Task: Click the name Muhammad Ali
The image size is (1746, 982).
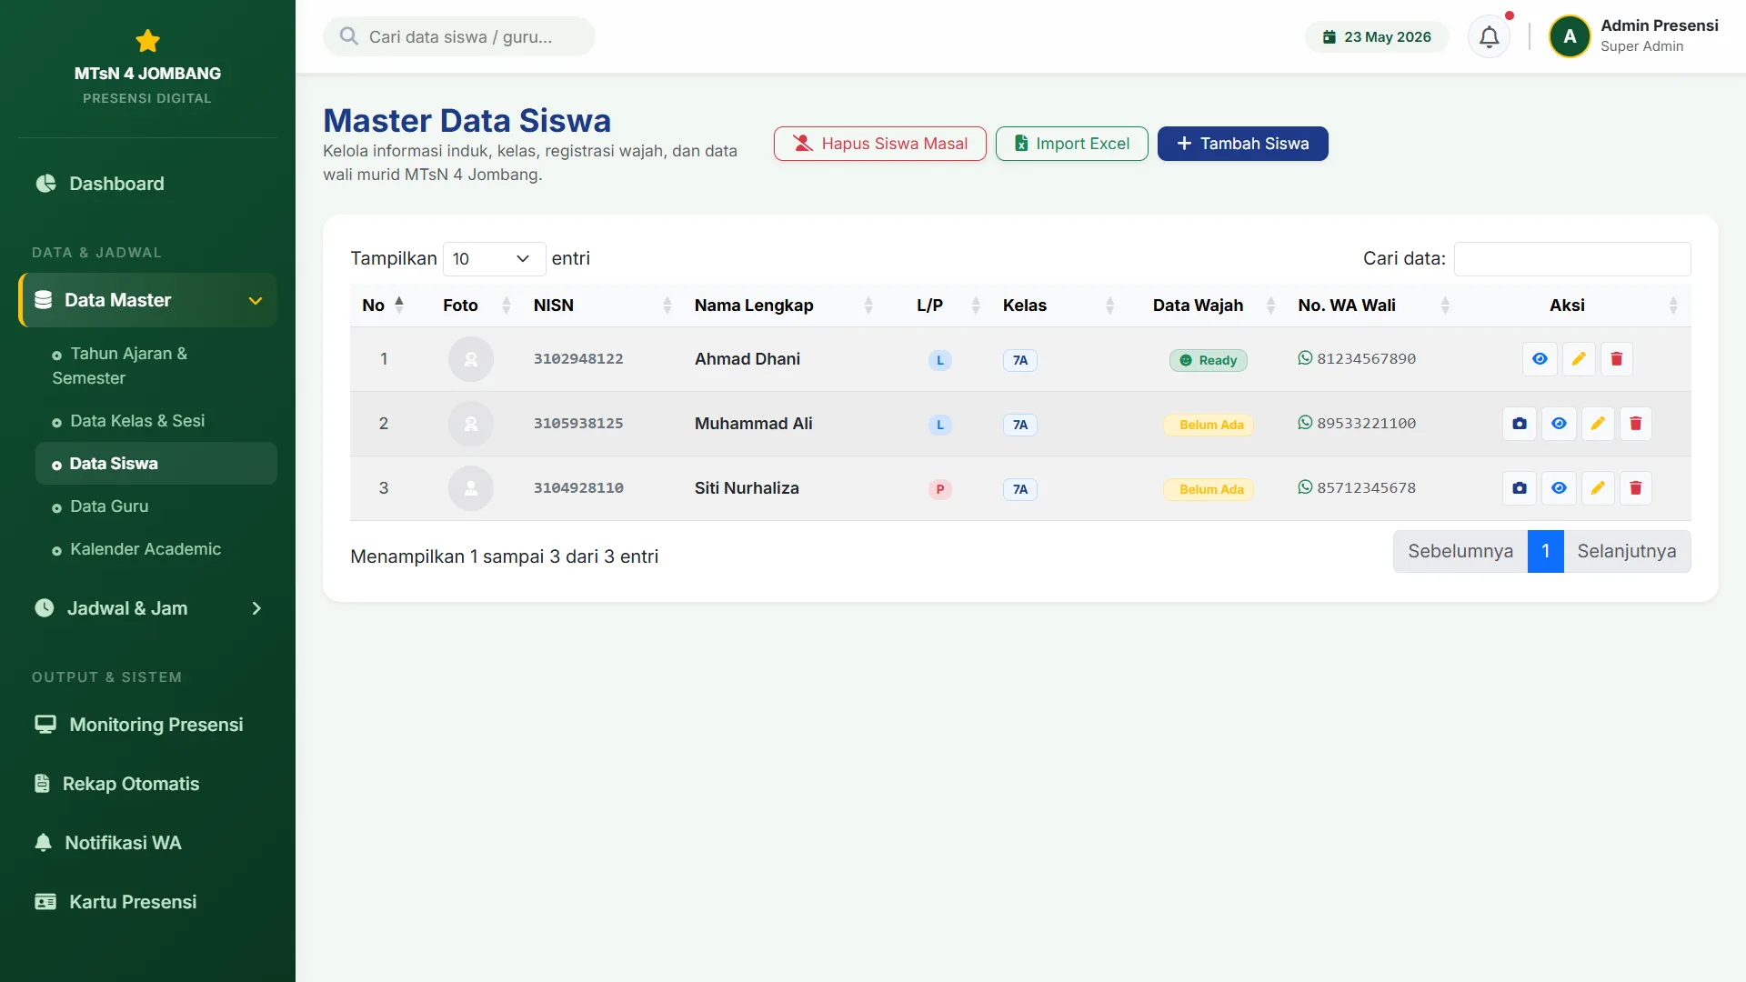Action: [x=754, y=424]
